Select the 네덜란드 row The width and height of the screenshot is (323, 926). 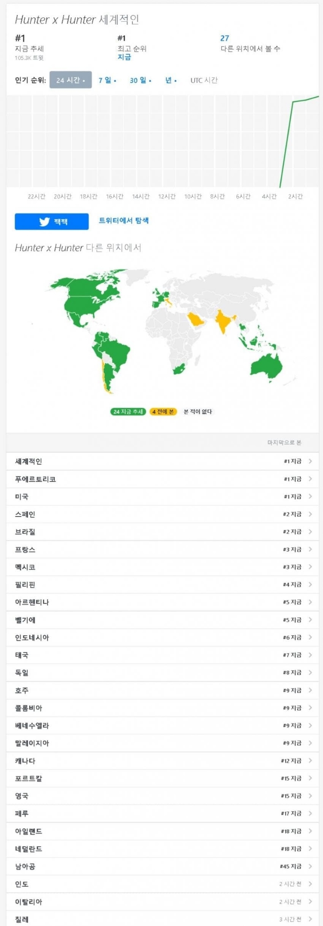click(x=162, y=849)
